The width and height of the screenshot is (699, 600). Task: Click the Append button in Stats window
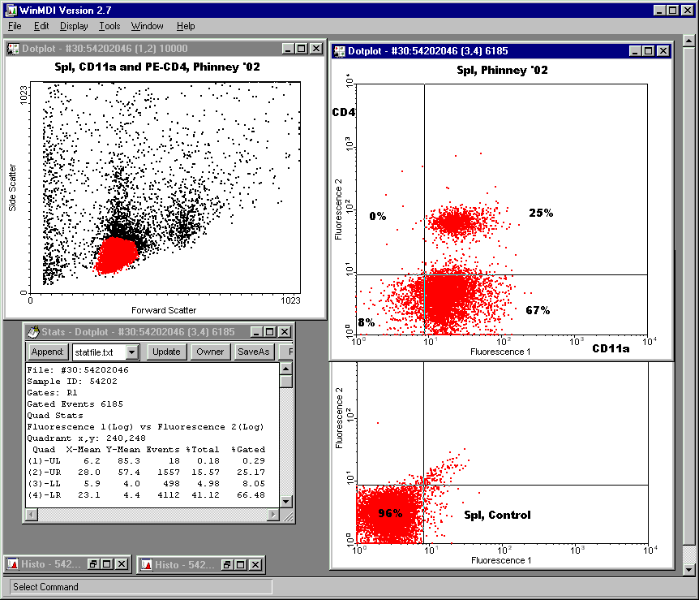47,352
